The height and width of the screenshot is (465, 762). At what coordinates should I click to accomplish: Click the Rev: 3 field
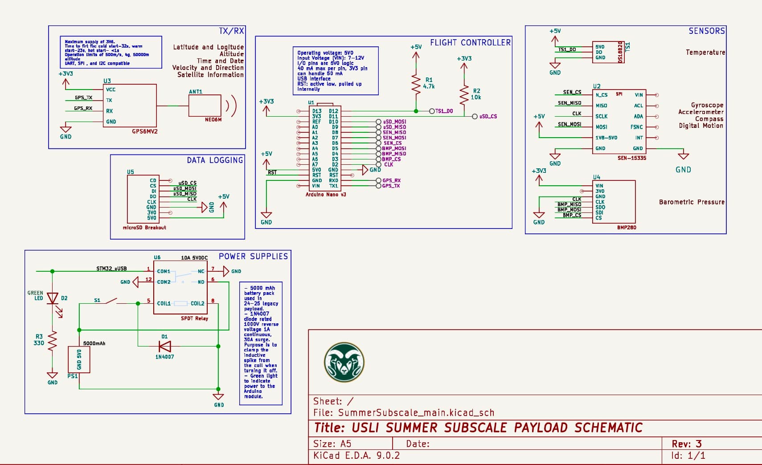coord(686,444)
